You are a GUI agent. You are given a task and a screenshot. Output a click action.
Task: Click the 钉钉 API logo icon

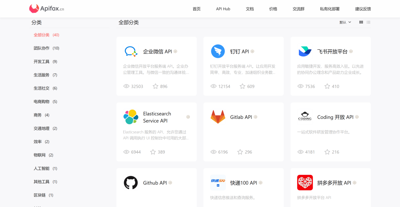tap(218, 51)
